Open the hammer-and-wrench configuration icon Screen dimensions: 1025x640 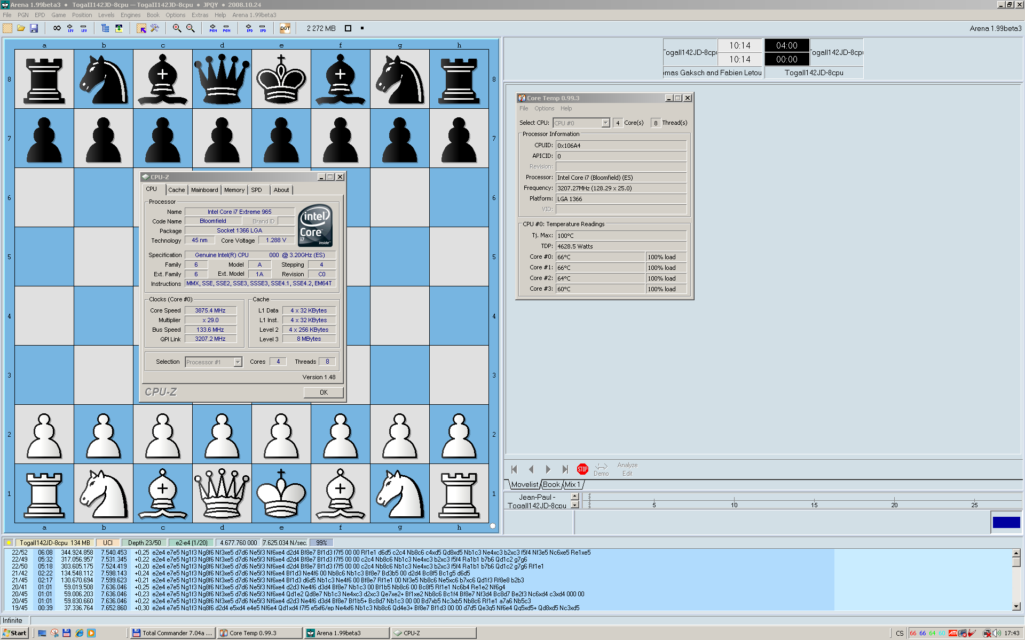[x=155, y=28]
